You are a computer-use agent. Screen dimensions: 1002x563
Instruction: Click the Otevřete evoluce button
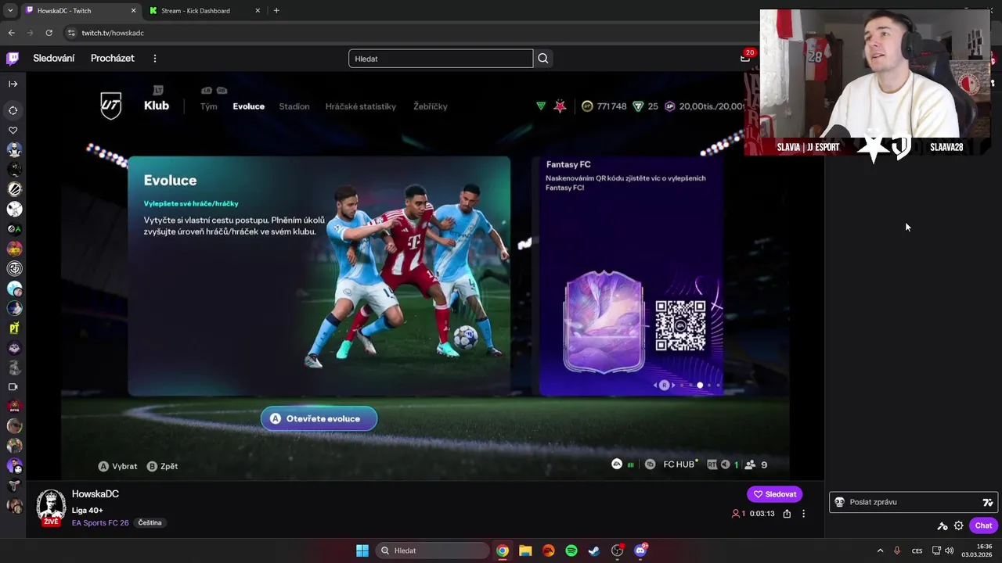click(x=319, y=418)
